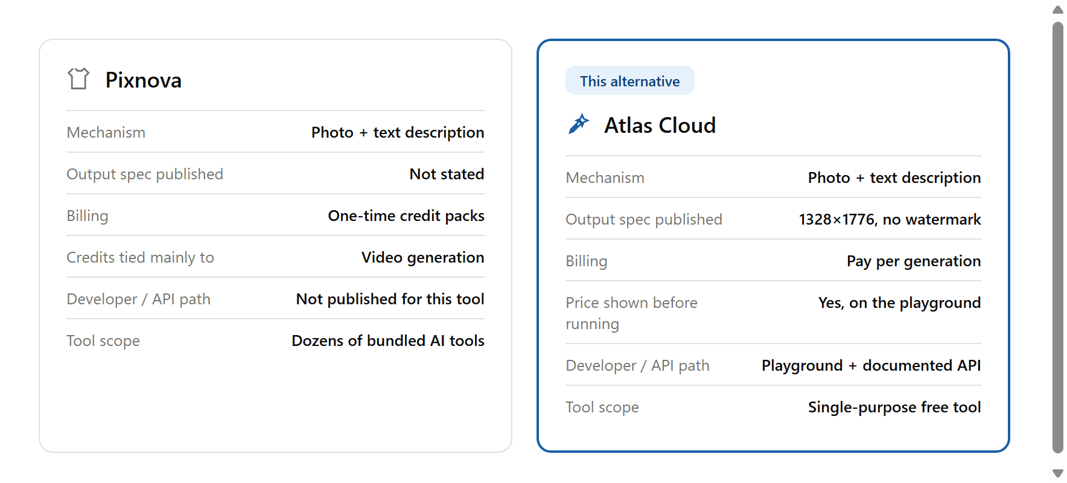Click Pixnova's 'Tool scope' label
The width and height of the screenshot is (1067, 483).
click(x=103, y=341)
